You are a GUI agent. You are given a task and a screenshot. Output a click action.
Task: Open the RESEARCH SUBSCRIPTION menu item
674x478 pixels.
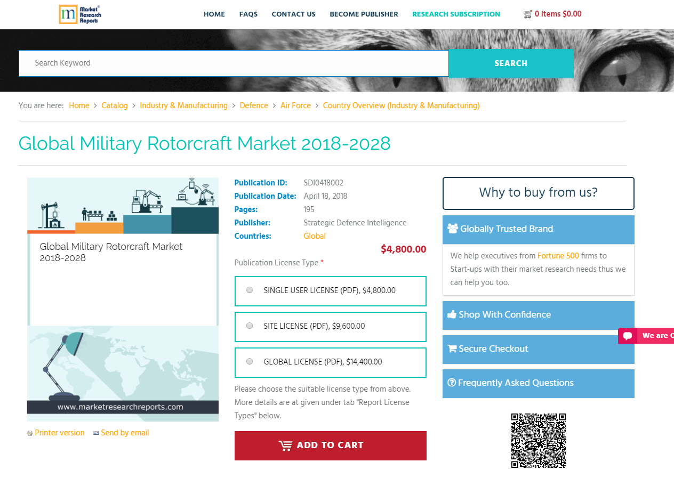(456, 14)
